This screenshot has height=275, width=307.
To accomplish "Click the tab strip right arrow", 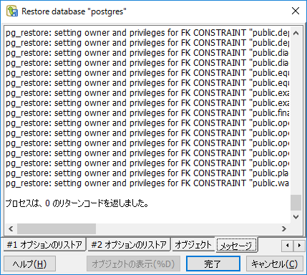I will [x=299, y=246].
